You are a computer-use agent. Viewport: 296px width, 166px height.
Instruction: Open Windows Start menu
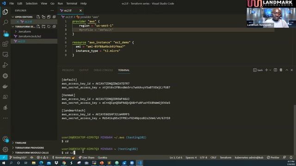[4, 163]
